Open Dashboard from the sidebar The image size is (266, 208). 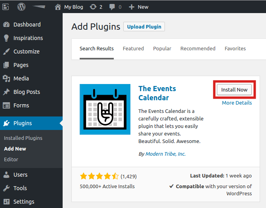[27, 25]
